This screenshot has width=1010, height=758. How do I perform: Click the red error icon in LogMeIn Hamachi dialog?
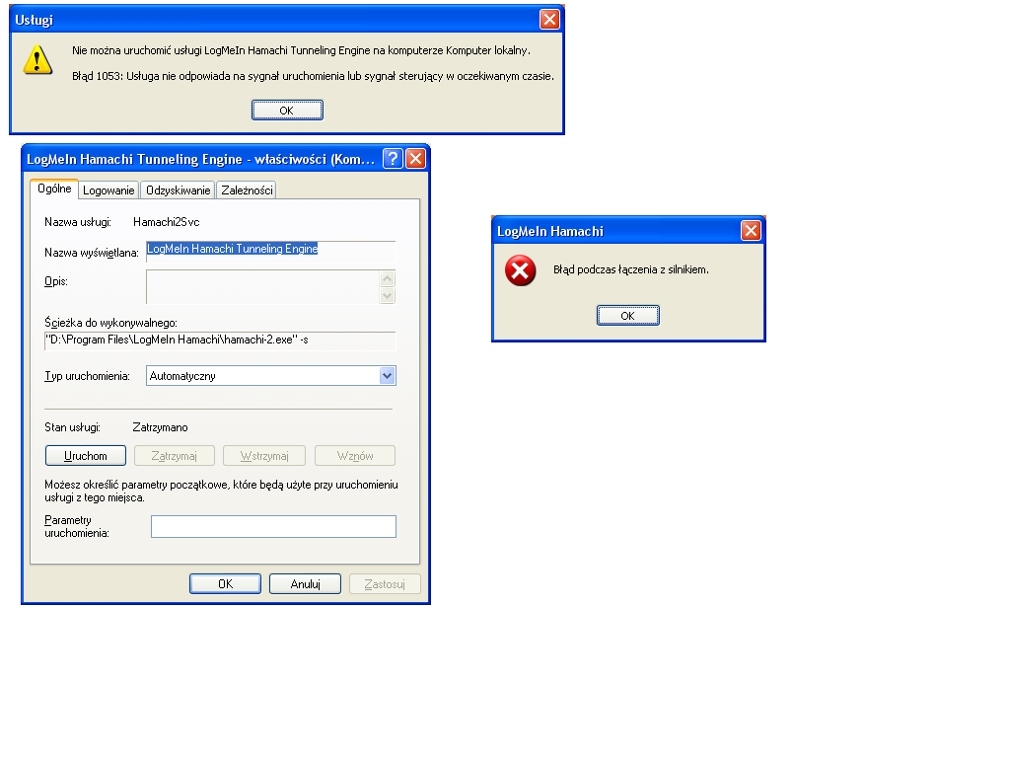click(x=521, y=270)
